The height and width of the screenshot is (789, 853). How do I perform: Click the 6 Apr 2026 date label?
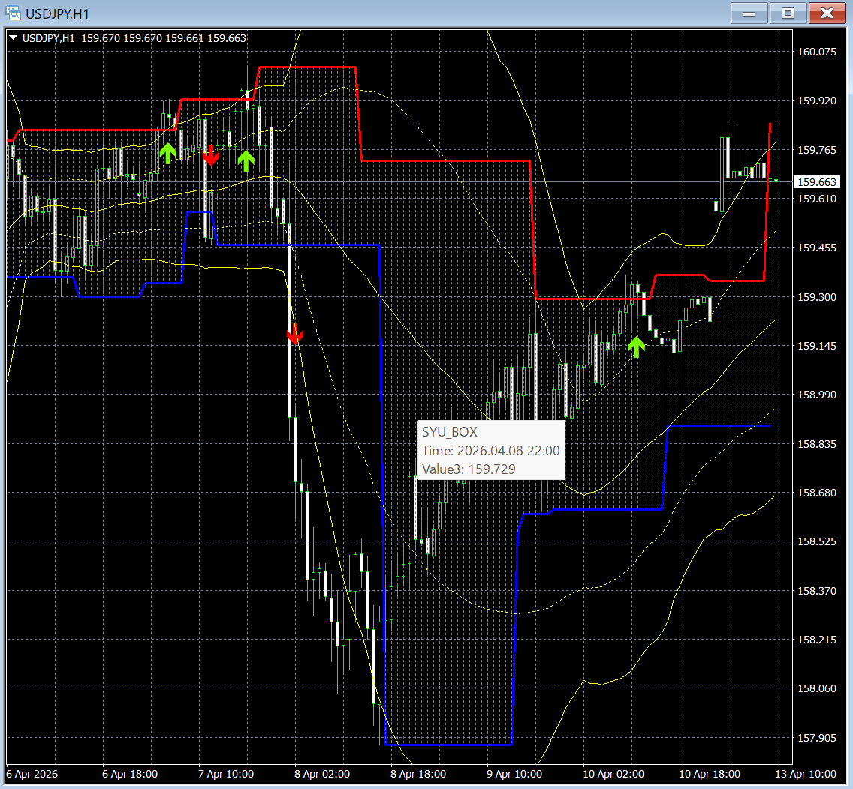pos(32,774)
